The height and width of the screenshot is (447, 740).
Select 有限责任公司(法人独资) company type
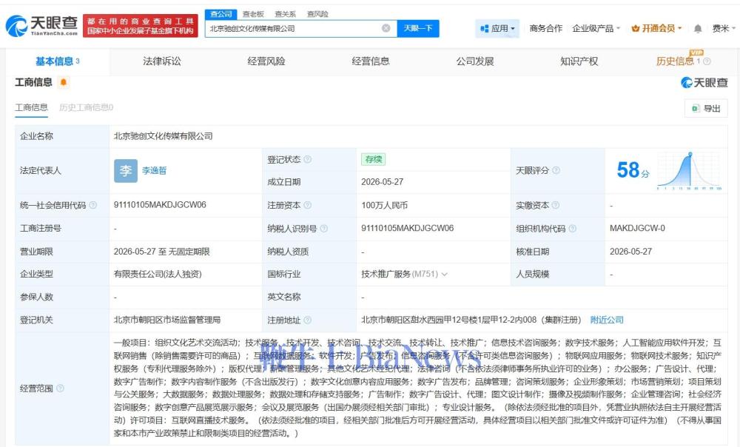158,275
